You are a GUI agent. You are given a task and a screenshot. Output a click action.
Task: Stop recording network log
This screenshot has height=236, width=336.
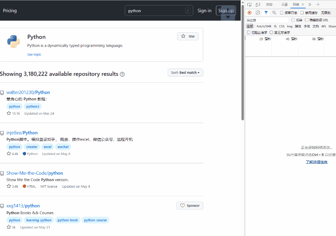point(249,13)
